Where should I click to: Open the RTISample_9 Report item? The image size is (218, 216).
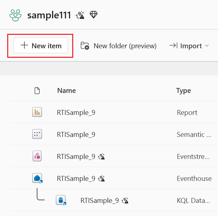coord(76,113)
